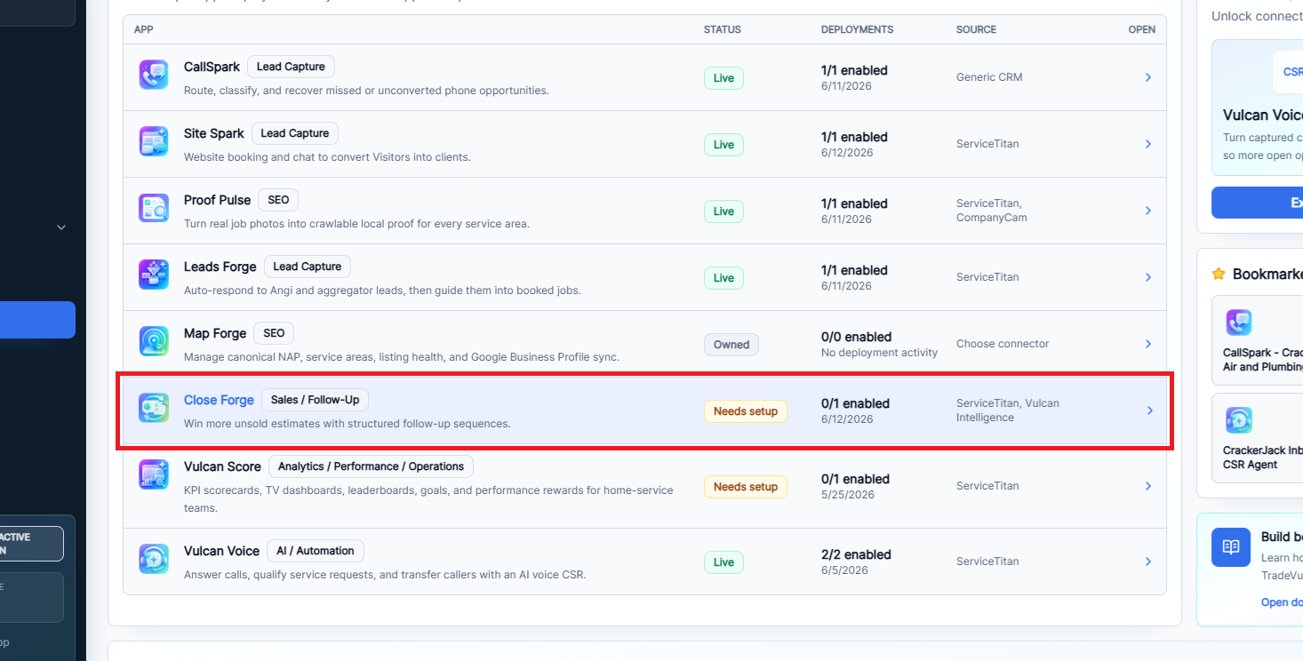Click the Close Forge app icon
The image size is (1303, 661).
(154, 408)
